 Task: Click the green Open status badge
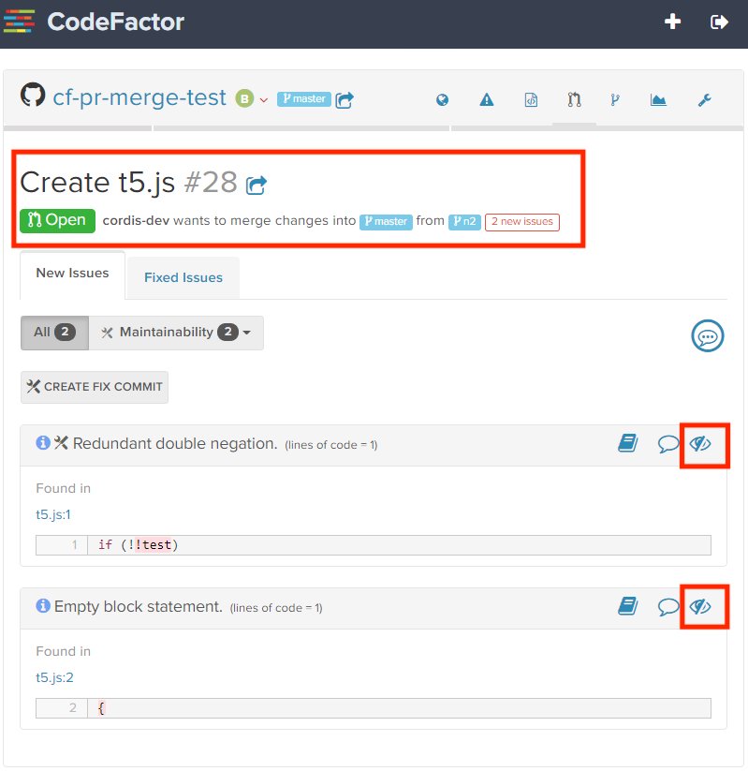click(x=57, y=221)
